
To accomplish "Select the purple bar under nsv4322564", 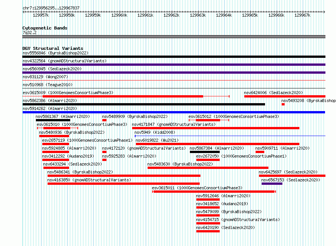I will [174, 65].
